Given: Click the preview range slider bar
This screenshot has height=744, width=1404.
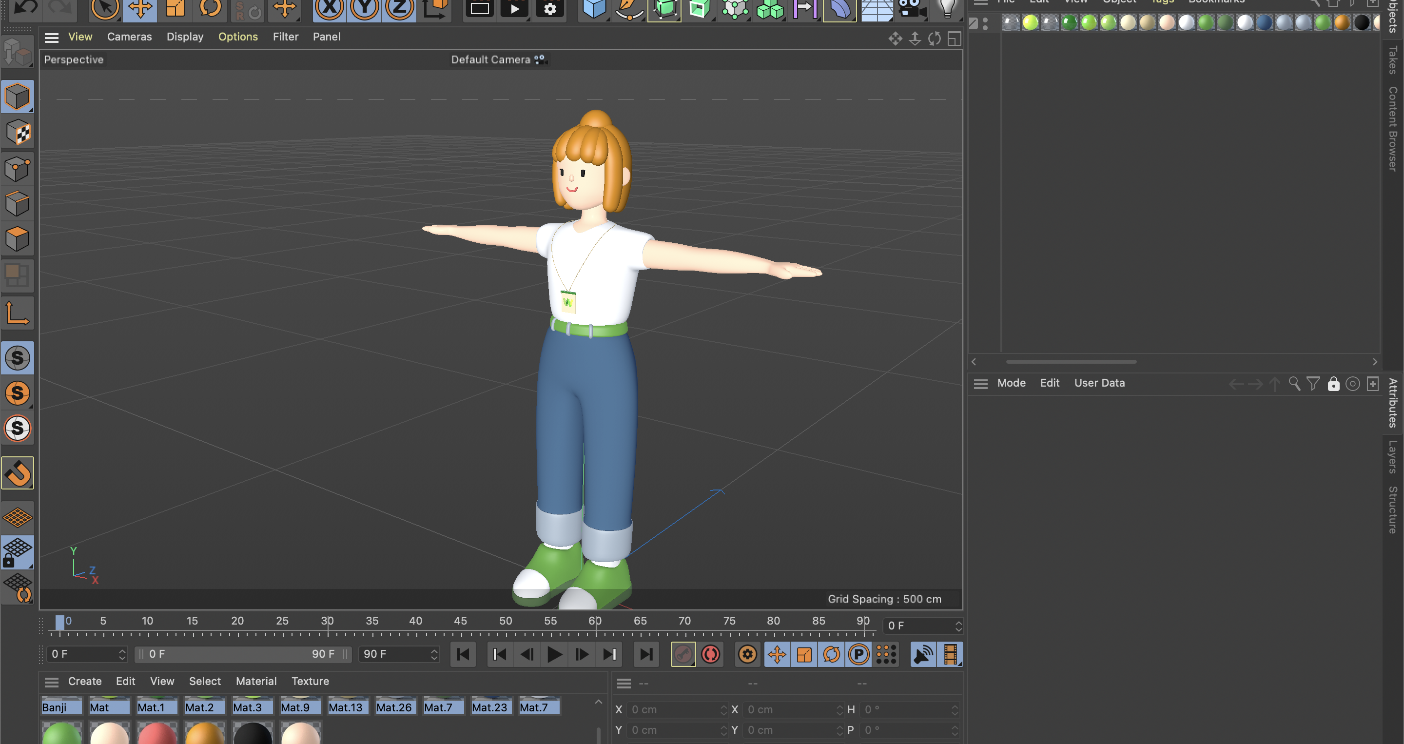Looking at the screenshot, I should coord(243,654).
